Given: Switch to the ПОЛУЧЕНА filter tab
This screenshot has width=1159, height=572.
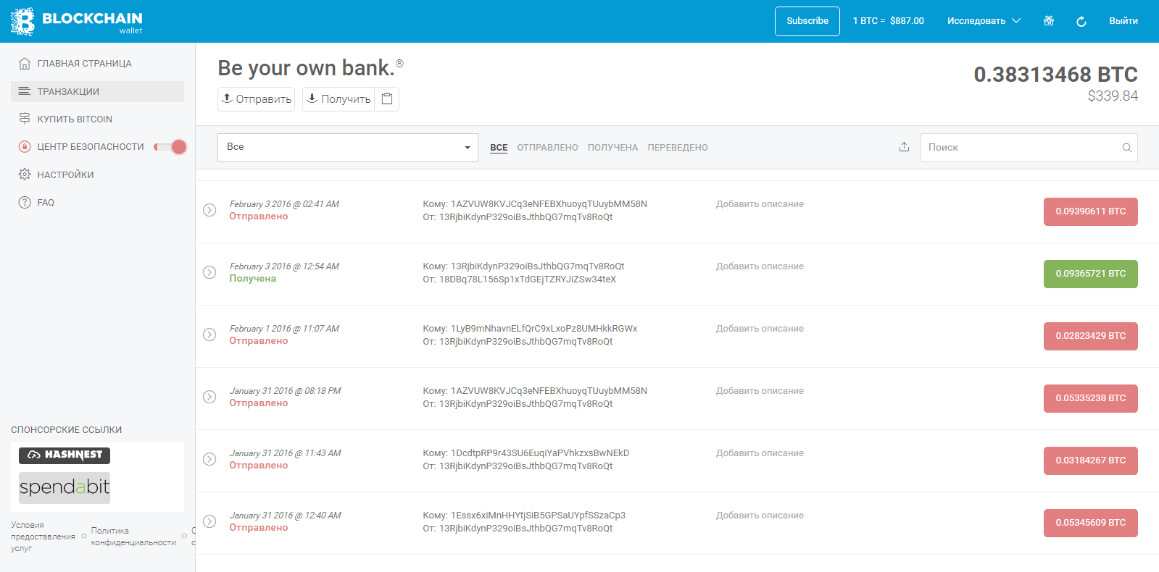Looking at the screenshot, I should pyautogui.click(x=612, y=148).
